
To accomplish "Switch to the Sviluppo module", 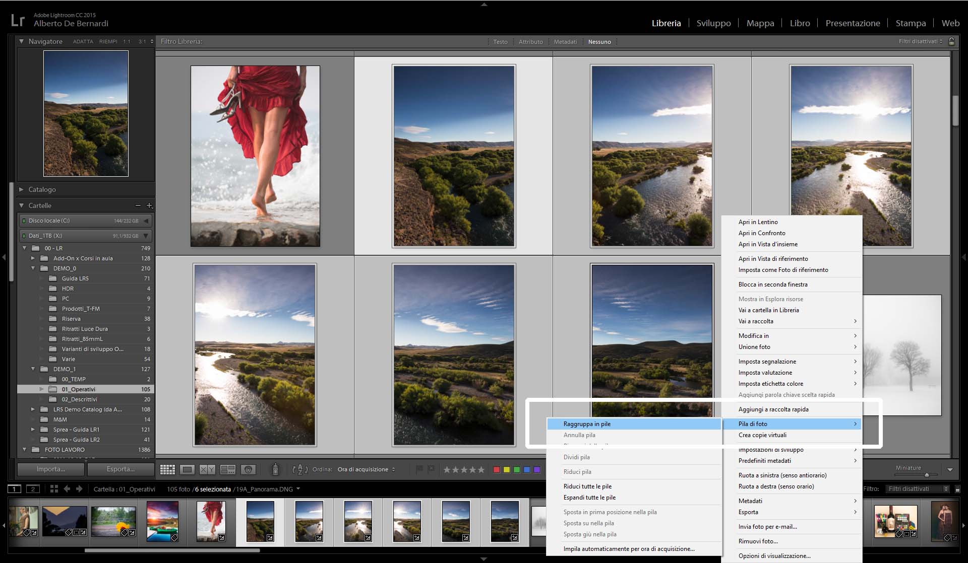I will 713,23.
